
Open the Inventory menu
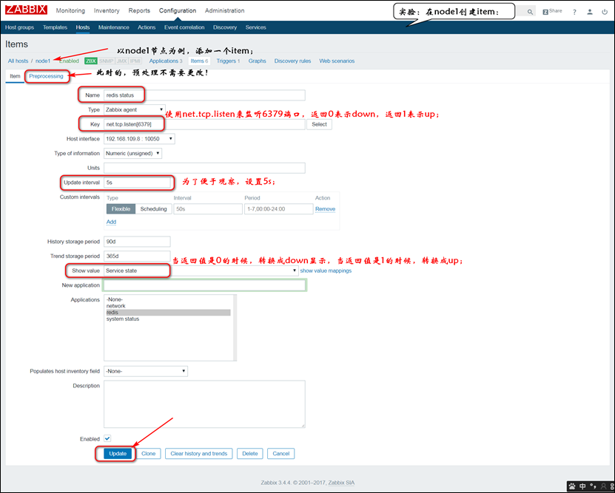pyautogui.click(x=107, y=10)
